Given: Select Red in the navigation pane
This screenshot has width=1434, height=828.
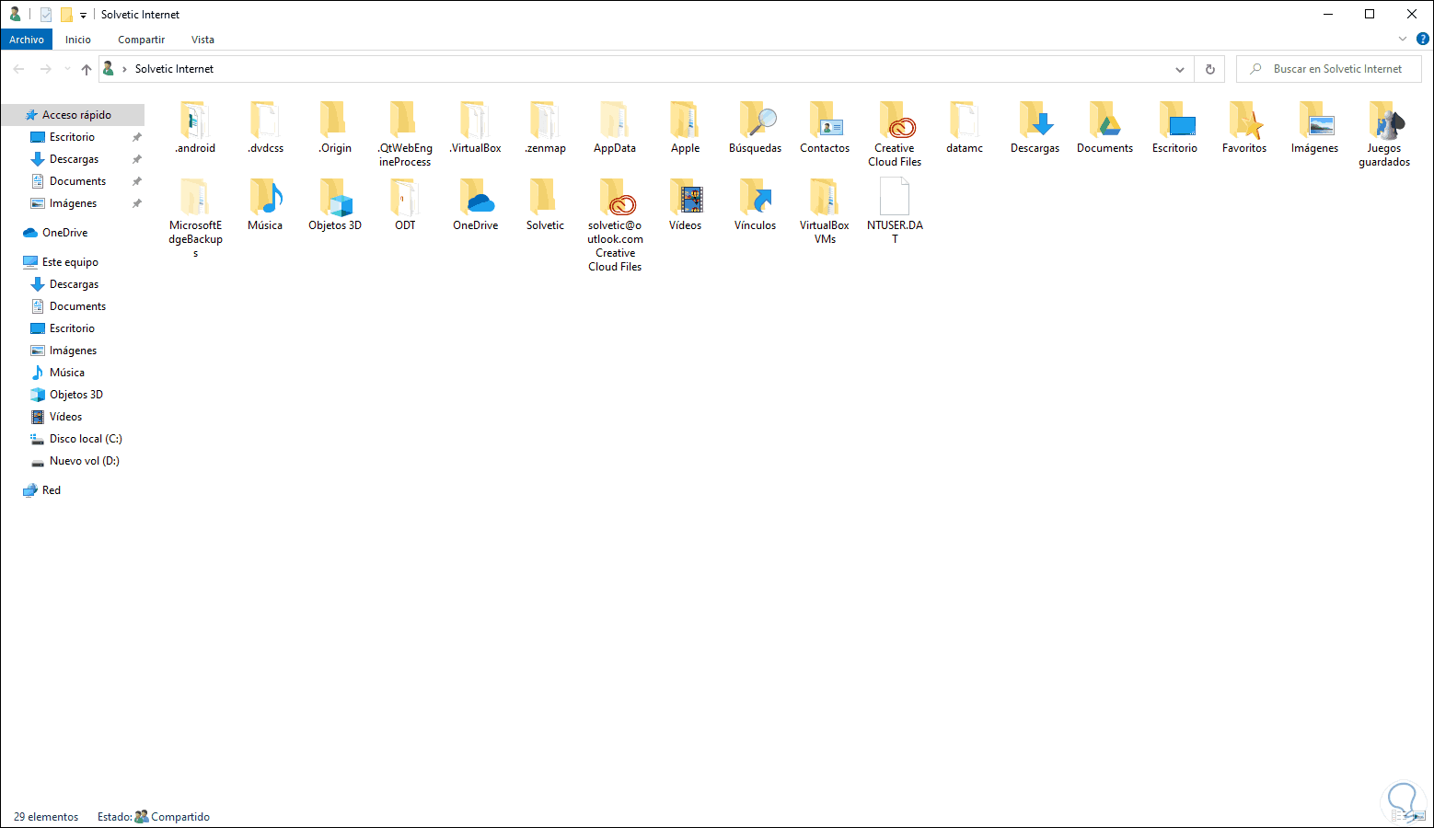Looking at the screenshot, I should click(x=50, y=489).
